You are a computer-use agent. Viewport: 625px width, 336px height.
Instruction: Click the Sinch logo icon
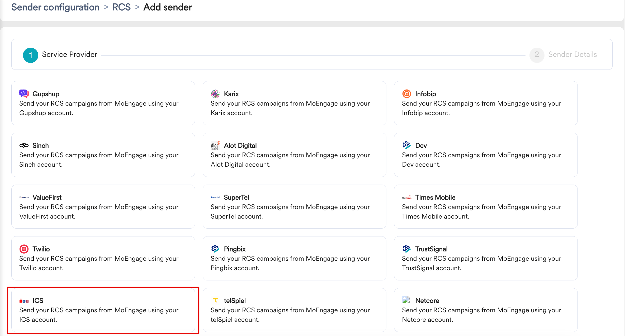coord(24,145)
